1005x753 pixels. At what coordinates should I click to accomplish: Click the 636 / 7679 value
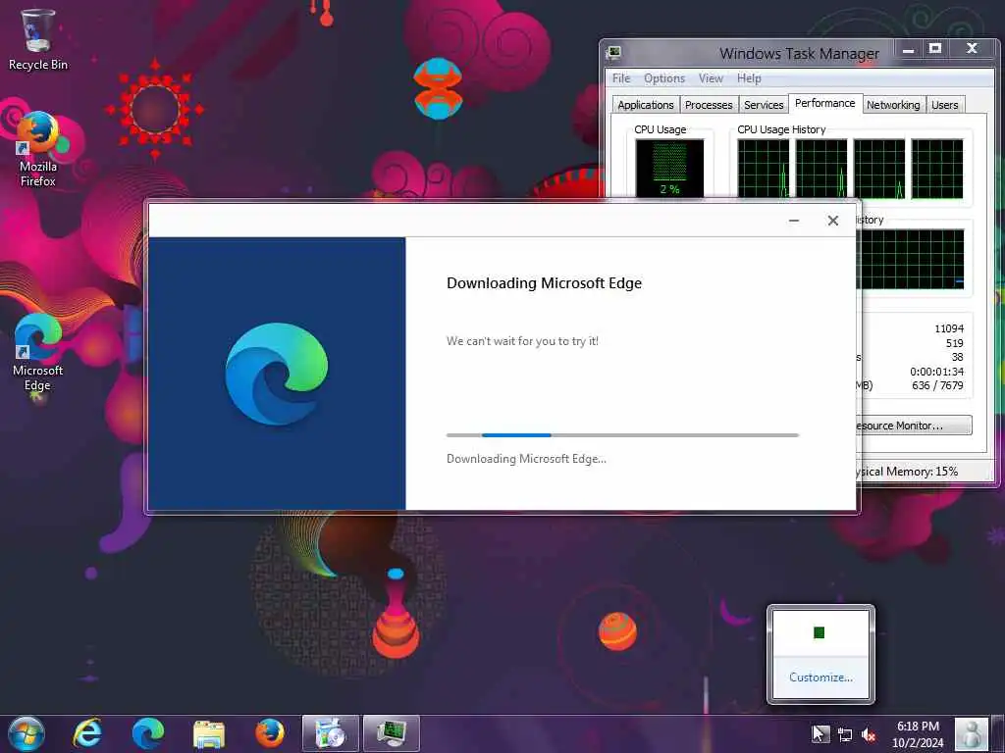point(937,385)
